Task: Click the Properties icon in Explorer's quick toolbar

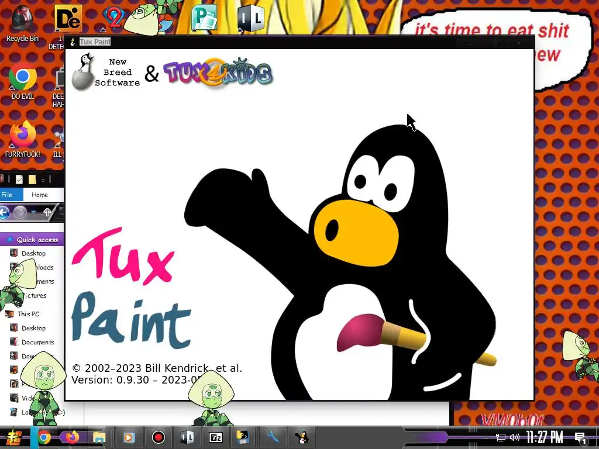Action: [19, 179]
